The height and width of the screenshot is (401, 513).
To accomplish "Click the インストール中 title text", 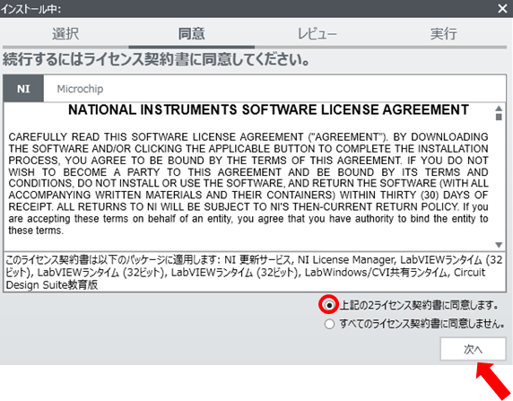I will [30, 9].
